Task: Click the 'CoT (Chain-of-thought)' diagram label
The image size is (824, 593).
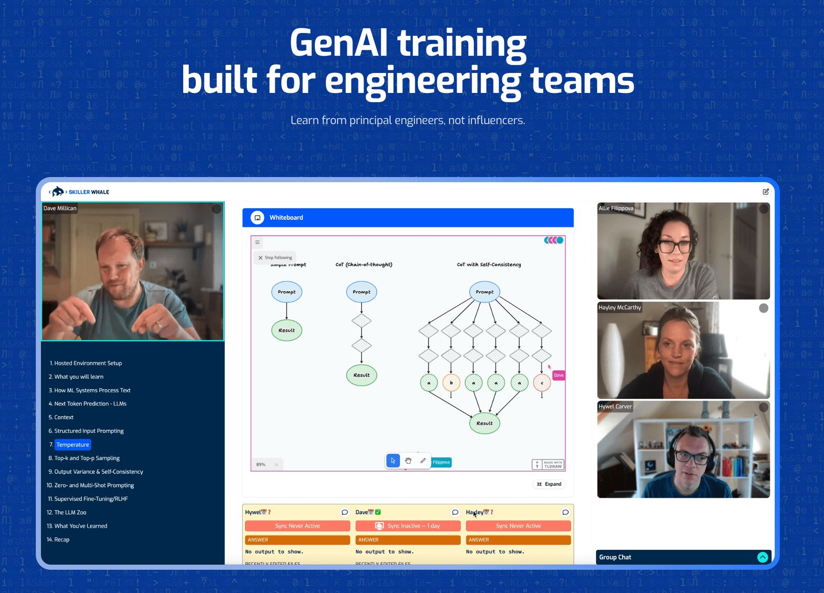Action: pos(364,265)
